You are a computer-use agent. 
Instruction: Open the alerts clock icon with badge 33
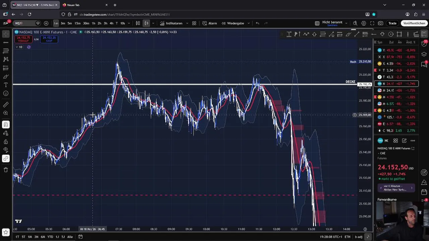(424, 44)
